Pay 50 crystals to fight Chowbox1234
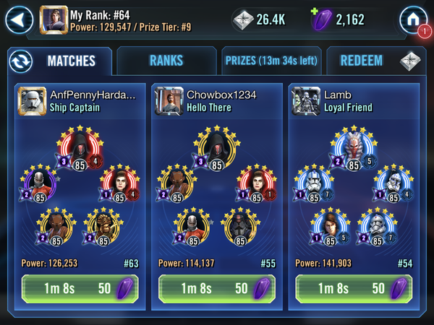Image resolution: width=434 pixels, height=325 pixels. coord(217,289)
